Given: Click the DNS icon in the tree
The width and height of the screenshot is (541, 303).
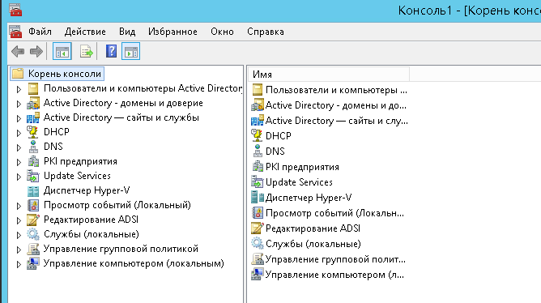Looking at the screenshot, I should coord(33,147).
